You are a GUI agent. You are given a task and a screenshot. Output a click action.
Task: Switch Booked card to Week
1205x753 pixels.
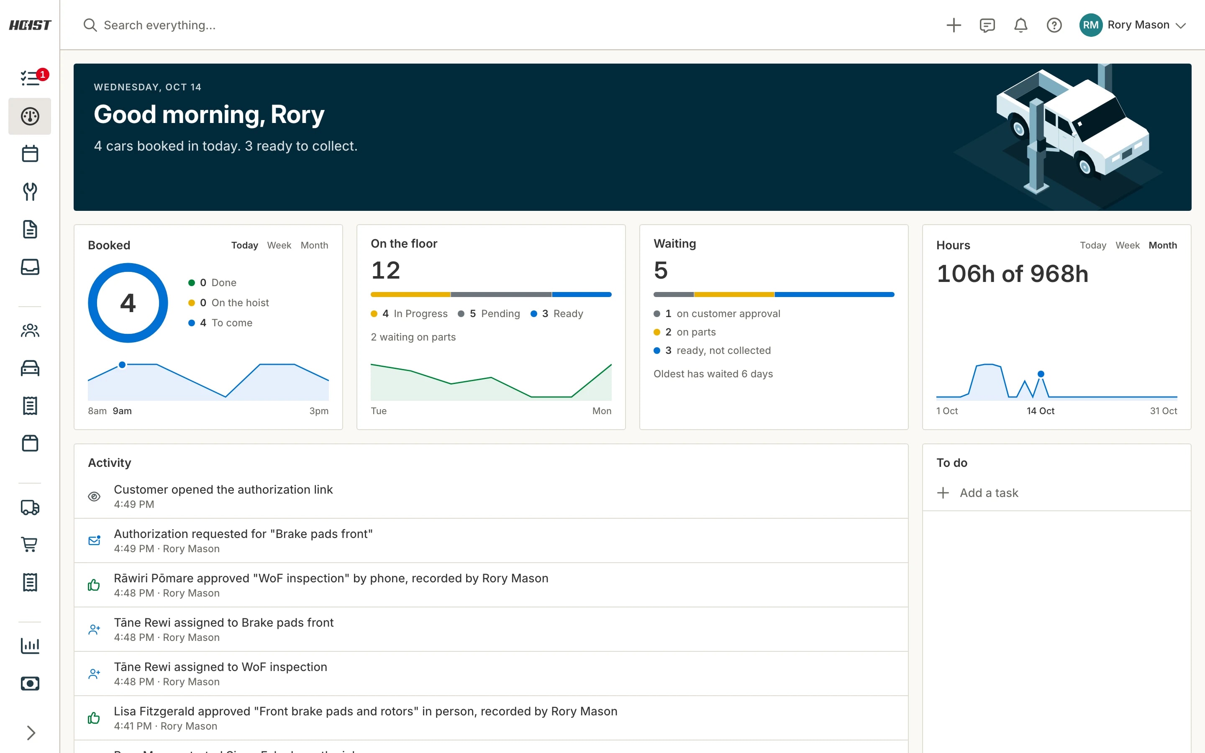(279, 245)
